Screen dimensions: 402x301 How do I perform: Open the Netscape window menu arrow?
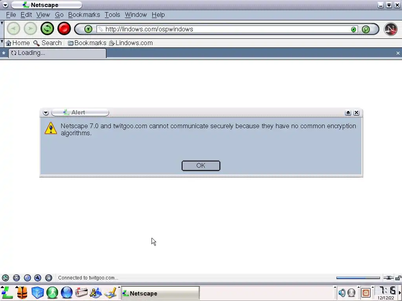[x=5, y=5]
